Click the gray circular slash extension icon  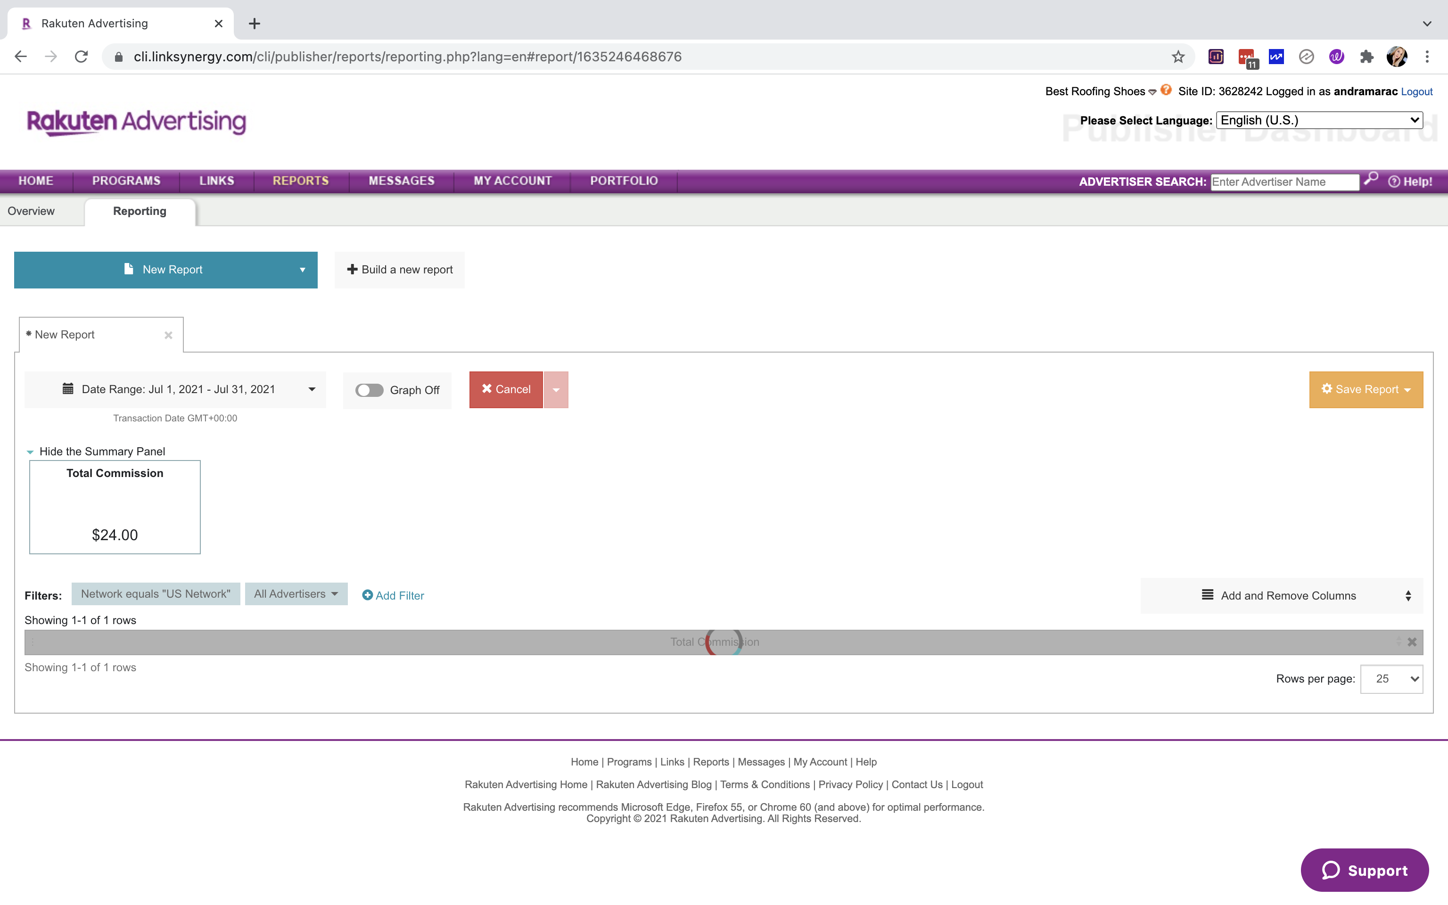1306,56
